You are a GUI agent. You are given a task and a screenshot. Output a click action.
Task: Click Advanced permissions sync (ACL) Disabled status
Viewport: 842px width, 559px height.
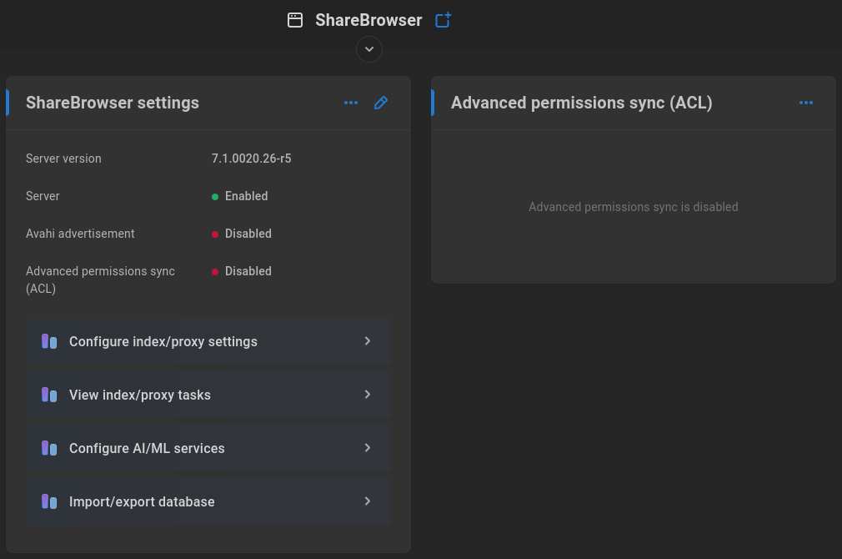click(242, 271)
